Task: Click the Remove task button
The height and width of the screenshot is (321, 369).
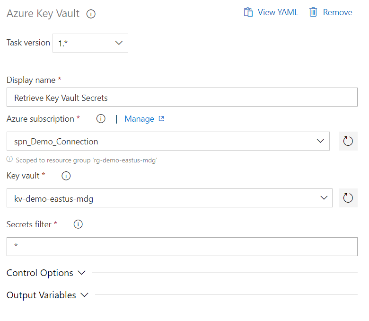Action: [x=337, y=12]
